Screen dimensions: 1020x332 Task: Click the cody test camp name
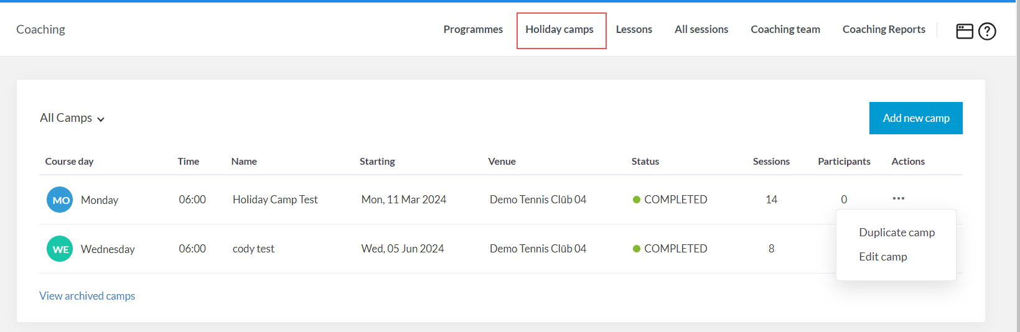click(x=253, y=249)
